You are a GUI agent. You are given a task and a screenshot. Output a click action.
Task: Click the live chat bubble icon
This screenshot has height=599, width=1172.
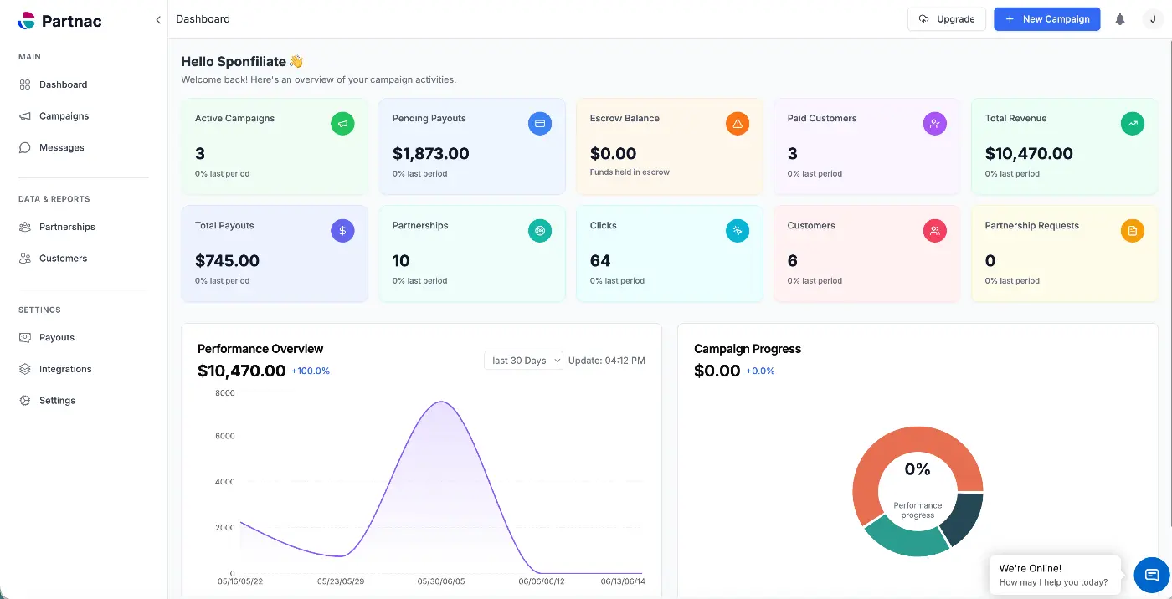tap(1152, 575)
